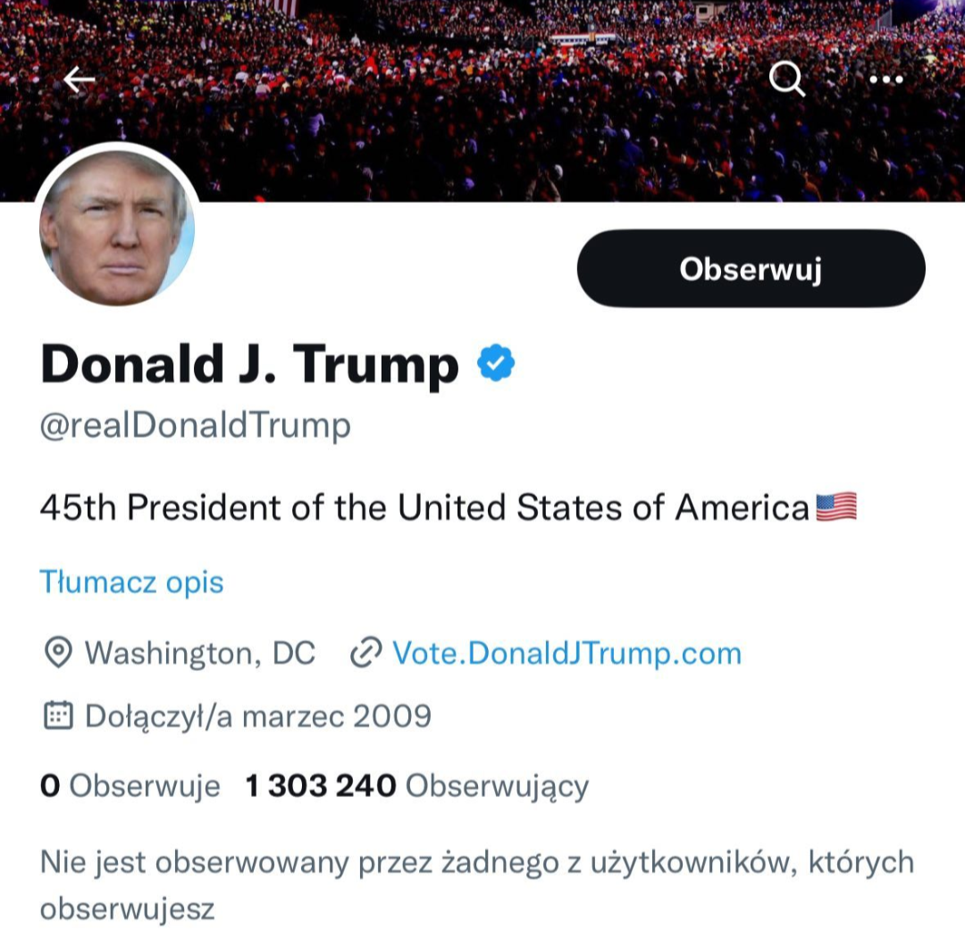The image size is (965, 948).
Task: Click the Dołączył/a marzec 2009 text
Action: [x=257, y=716]
